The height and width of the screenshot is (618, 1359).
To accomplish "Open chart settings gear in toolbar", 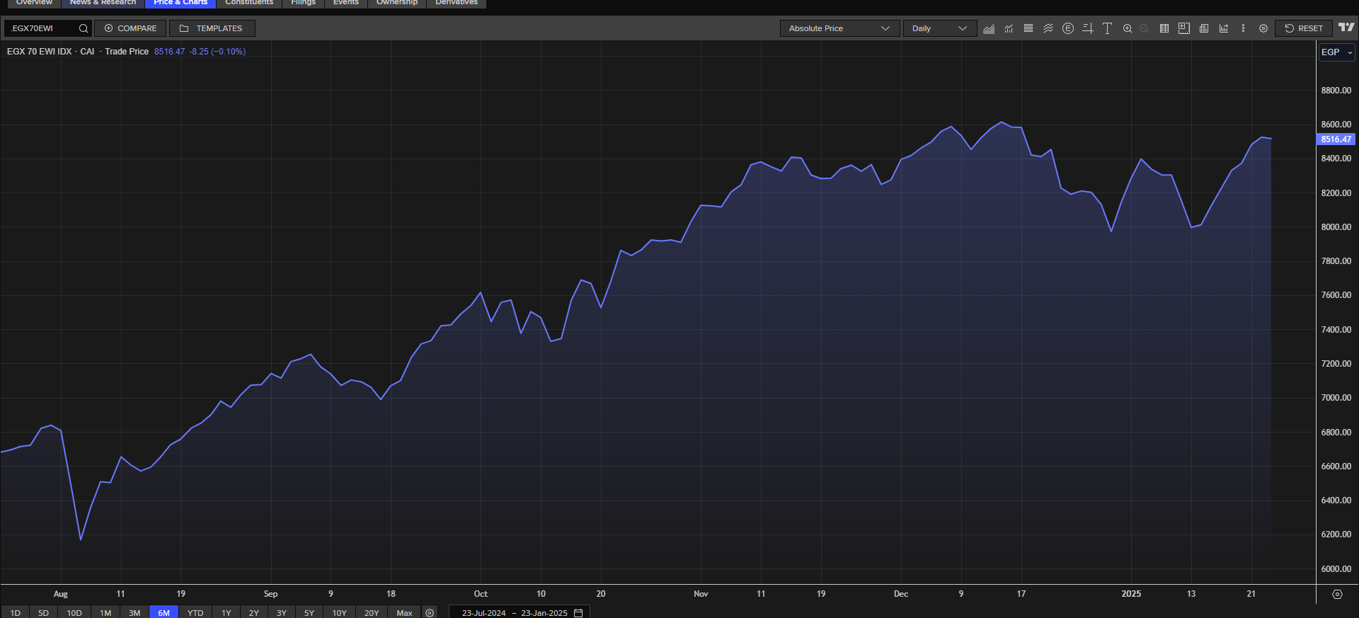I will coord(1263,28).
